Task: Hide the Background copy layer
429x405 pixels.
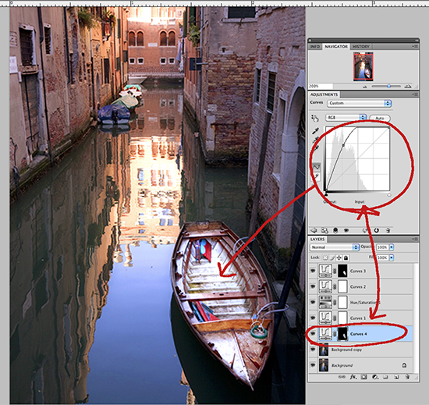Action: (x=313, y=350)
